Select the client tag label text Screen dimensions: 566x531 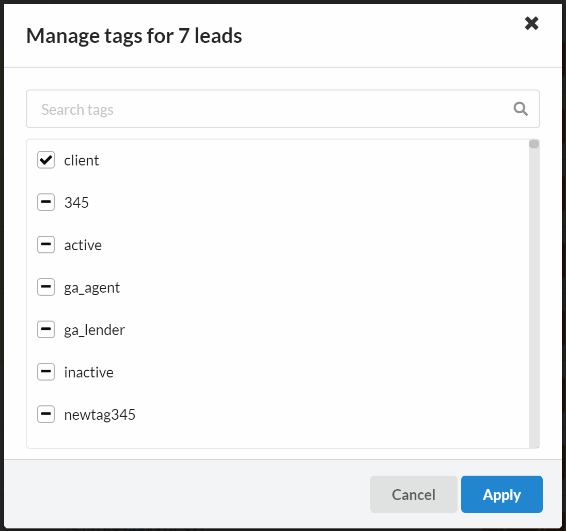click(81, 160)
